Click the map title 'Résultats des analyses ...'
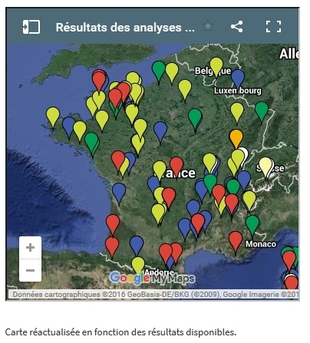Viewport: 310px width, 343px height. (125, 28)
